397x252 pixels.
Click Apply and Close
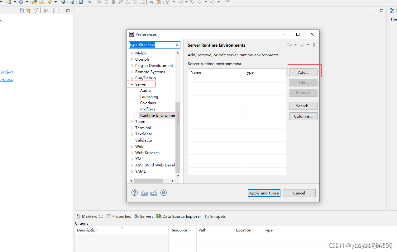click(264, 193)
